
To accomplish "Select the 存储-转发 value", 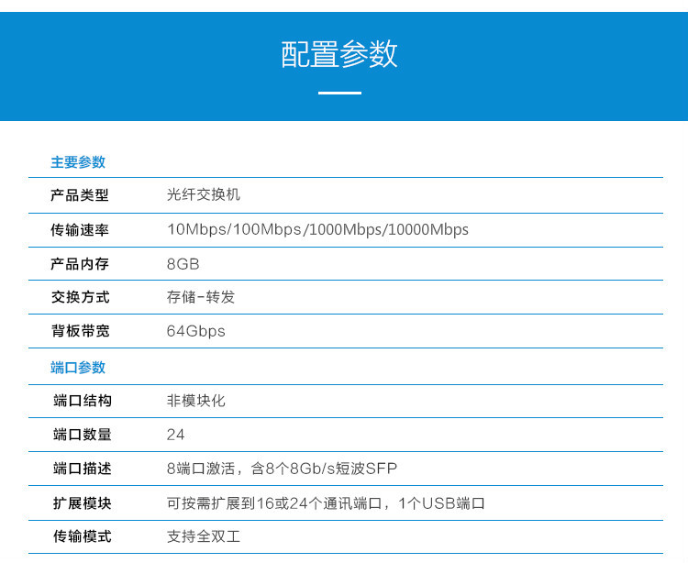I will coord(201,297).
